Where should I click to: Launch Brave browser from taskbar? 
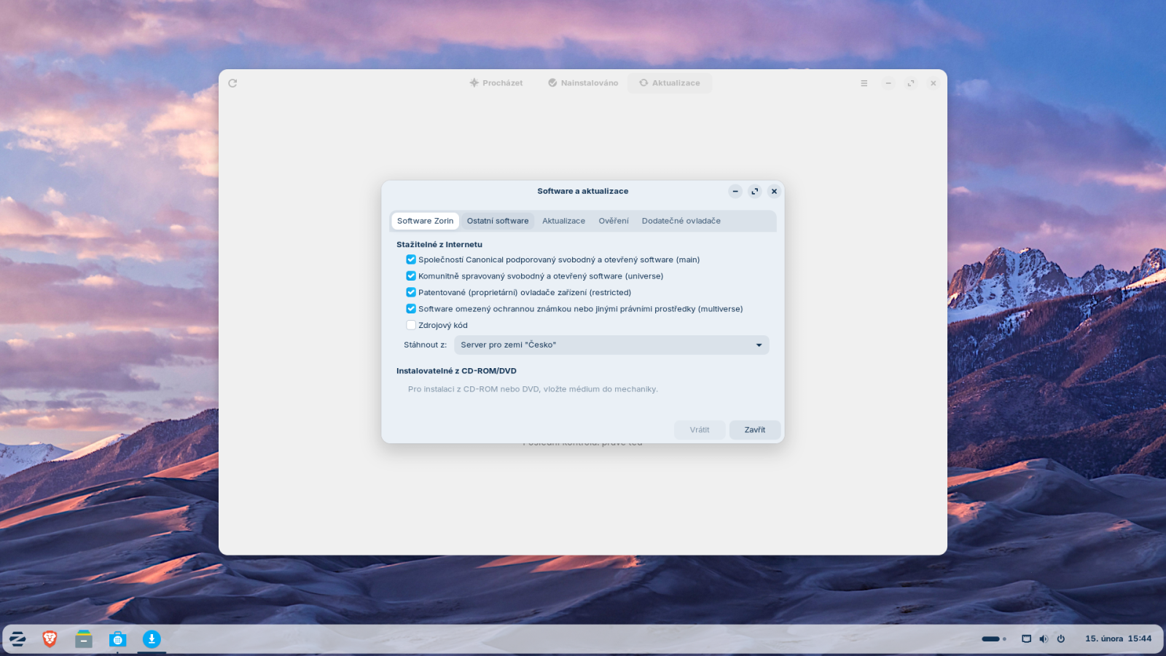click(50, 639)
